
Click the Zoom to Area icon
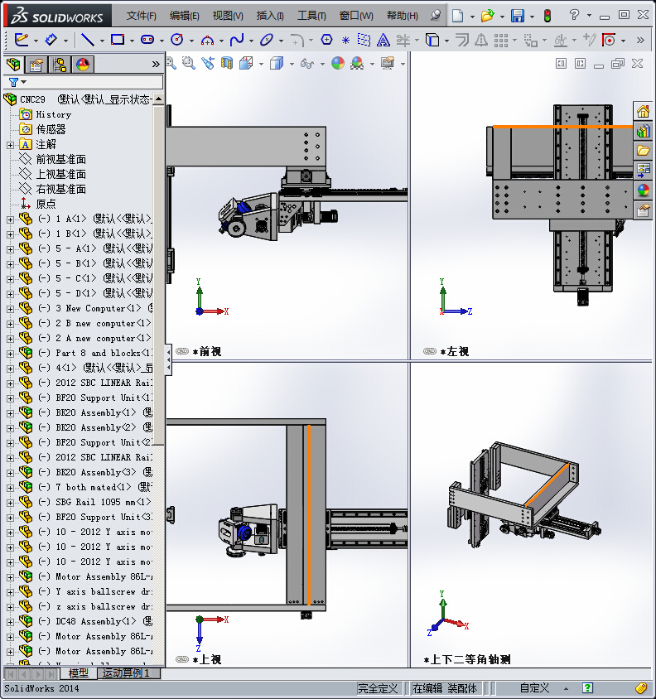point(189,63)
